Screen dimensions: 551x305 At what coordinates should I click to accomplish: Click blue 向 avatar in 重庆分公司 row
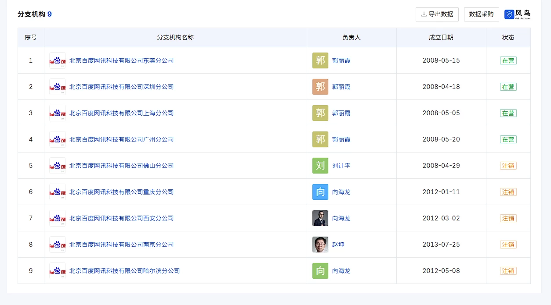[x=320, y=192]
